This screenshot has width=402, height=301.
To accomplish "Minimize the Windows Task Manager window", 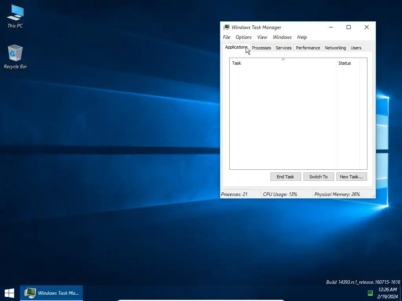I will [331, 27].
